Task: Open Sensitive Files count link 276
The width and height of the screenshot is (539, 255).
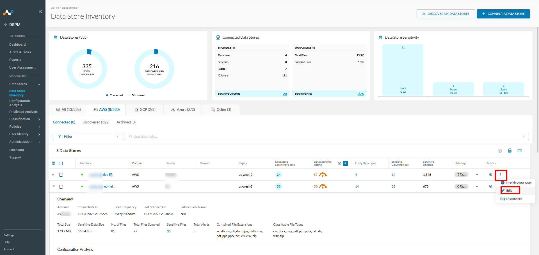Action: pyautogui.click(x=361, y=94)
